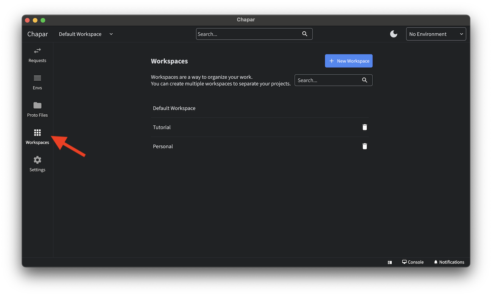Image resolution: width=492 pixels, height=296 pixels.
Task: Open the Envs section
Action: coord(37,83)
